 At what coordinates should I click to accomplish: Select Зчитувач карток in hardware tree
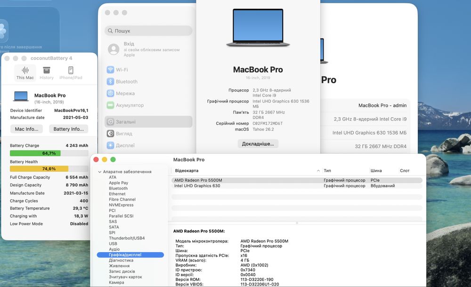(125, 277)
